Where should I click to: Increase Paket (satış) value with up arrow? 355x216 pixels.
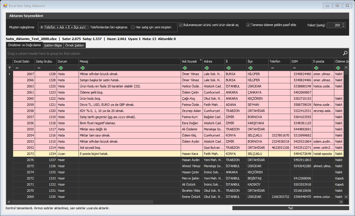point(343,24)
